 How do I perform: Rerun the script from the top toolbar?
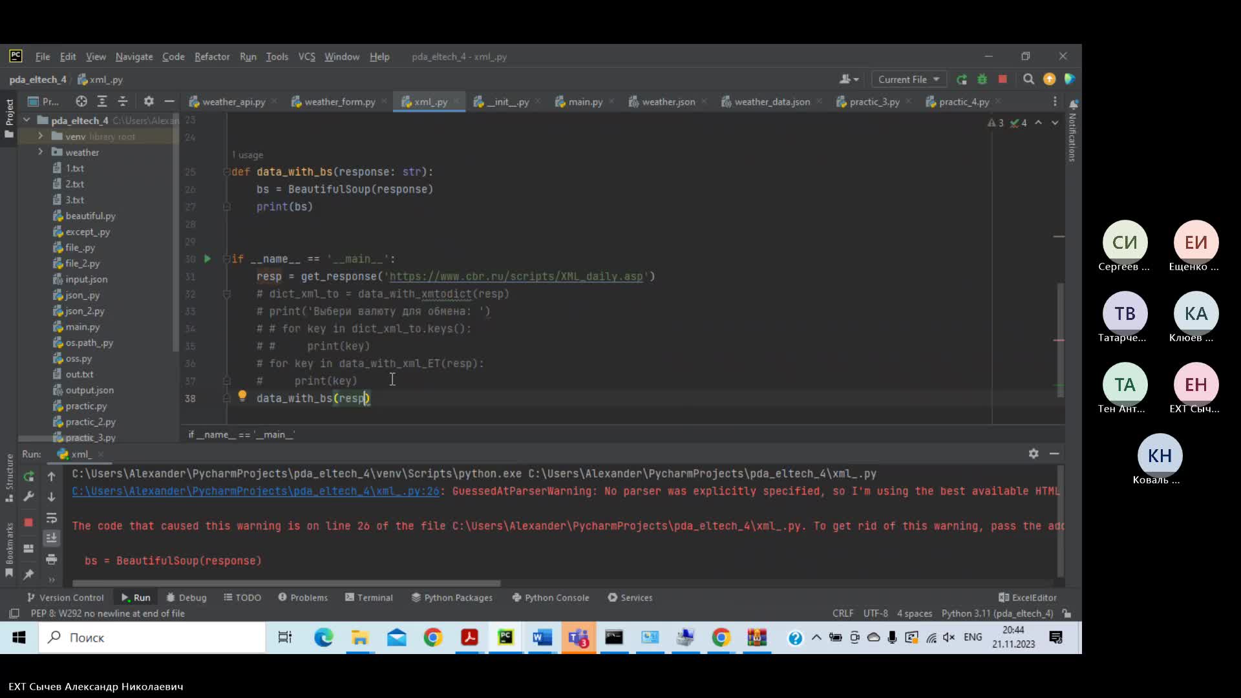point(962,79)
